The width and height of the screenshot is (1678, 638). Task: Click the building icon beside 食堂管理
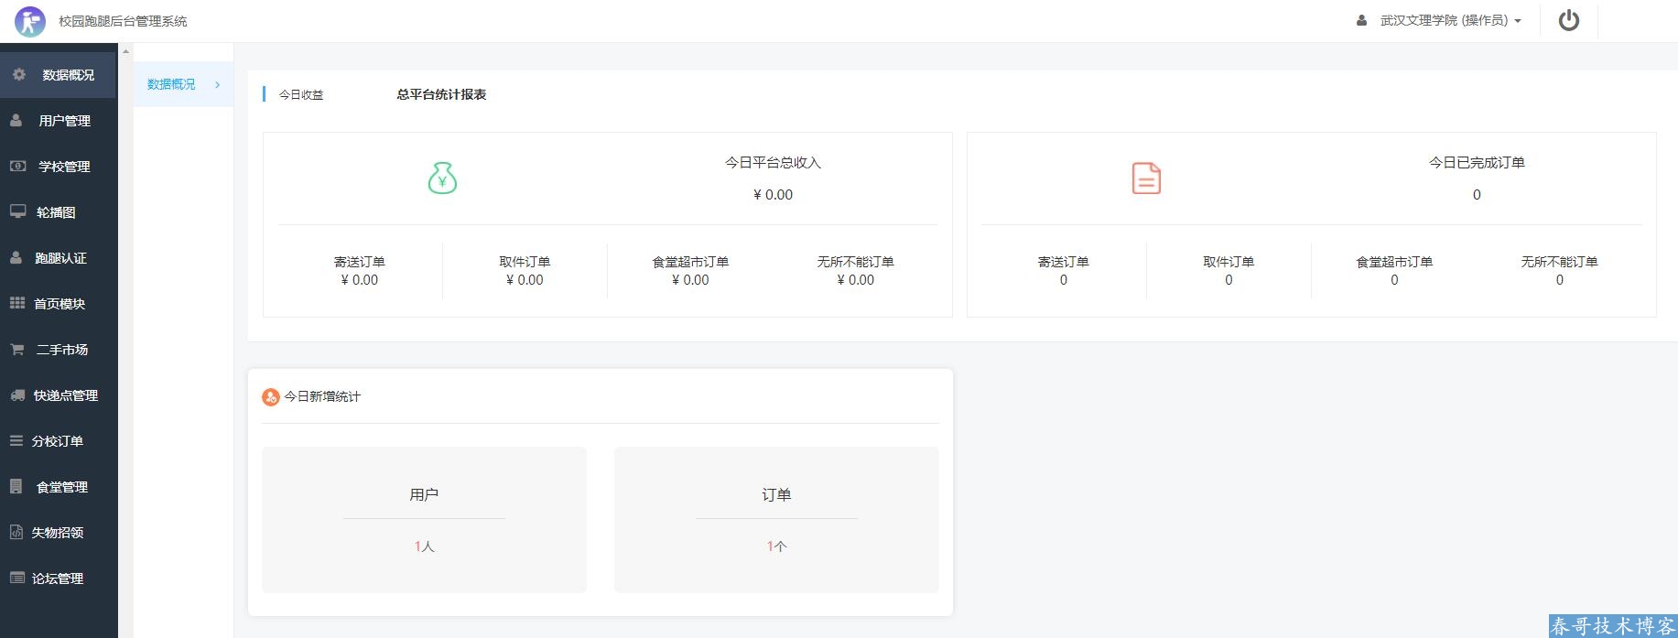pos(16,486)
